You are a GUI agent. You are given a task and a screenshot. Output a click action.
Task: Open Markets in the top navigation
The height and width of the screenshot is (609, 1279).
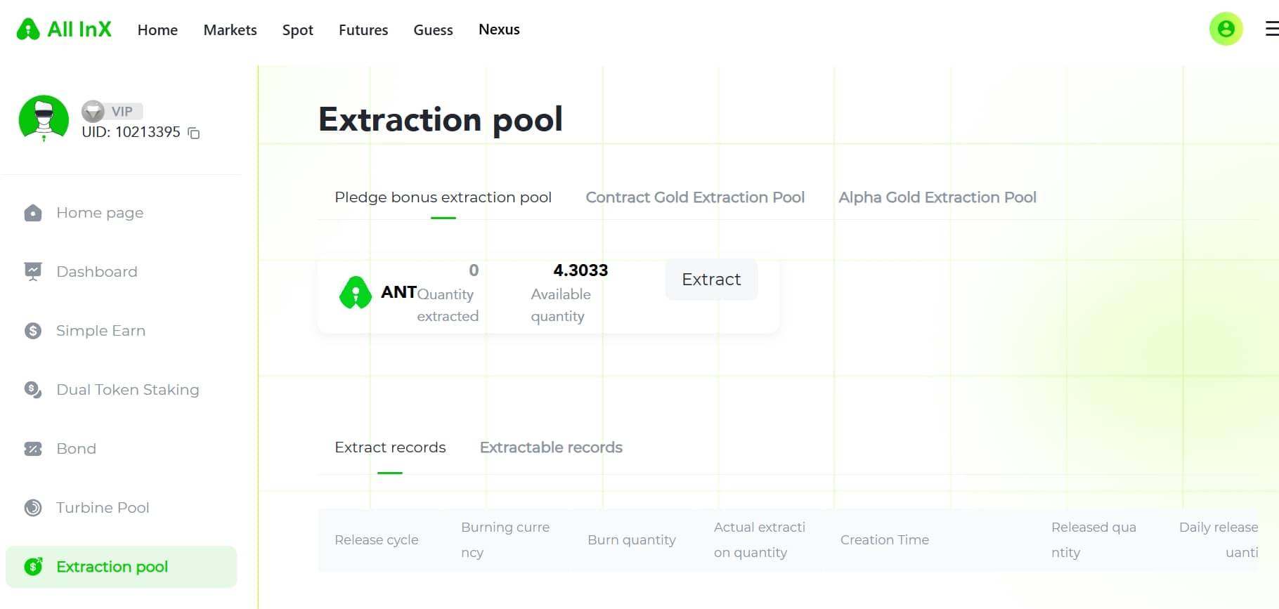tap(230, 30)
